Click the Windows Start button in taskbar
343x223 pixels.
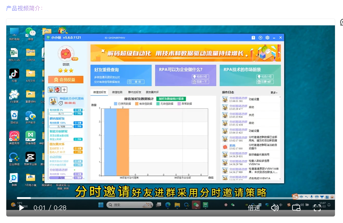point(101,205)
